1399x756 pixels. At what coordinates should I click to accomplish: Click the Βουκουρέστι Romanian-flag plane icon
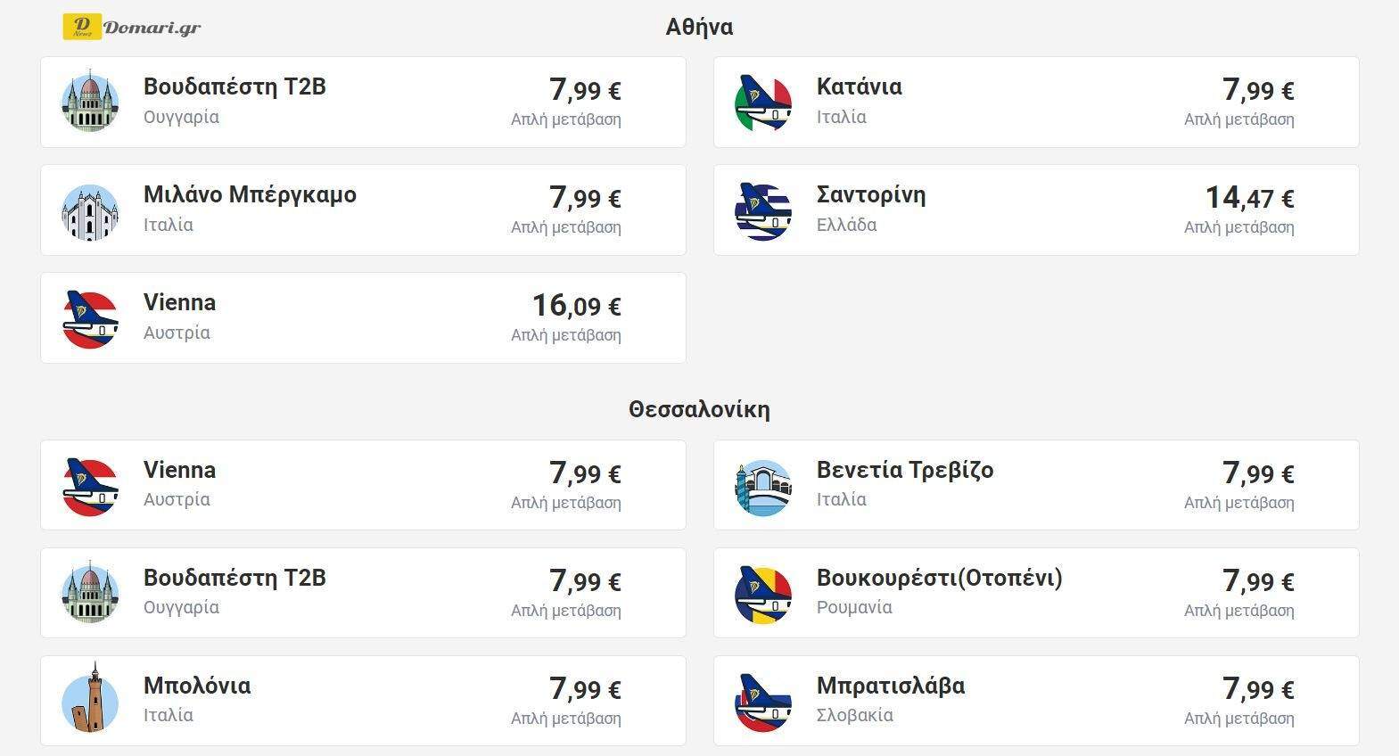(x=763, y=594)
